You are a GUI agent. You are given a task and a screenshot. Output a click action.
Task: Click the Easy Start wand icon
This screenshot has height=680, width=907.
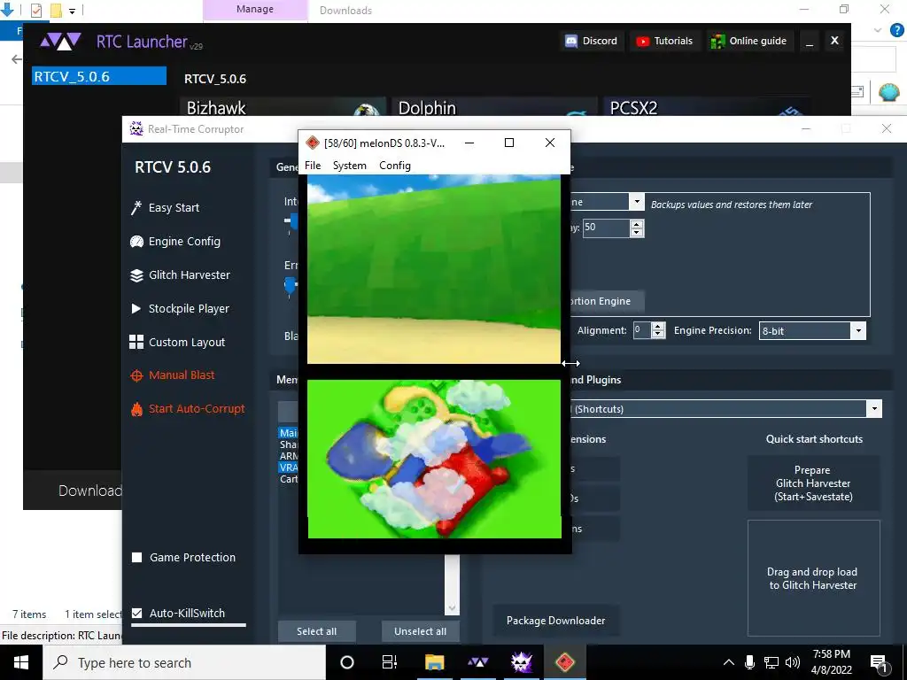tap(136, 207)
